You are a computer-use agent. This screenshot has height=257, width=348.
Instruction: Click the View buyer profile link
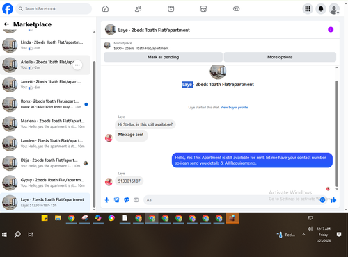click(x=234, y=107)
